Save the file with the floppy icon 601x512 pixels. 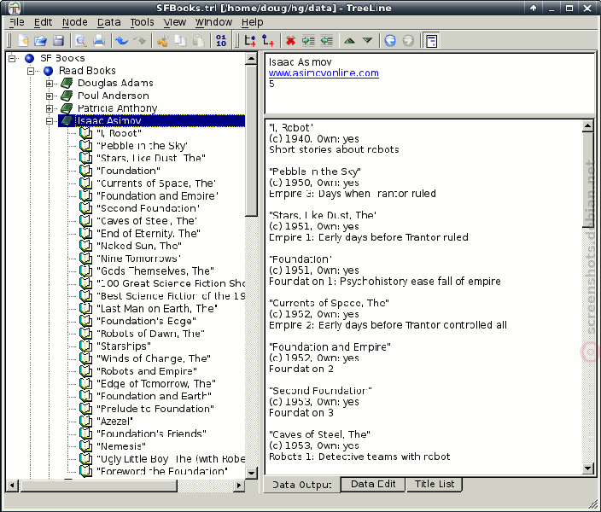click(x=58, y=41)
